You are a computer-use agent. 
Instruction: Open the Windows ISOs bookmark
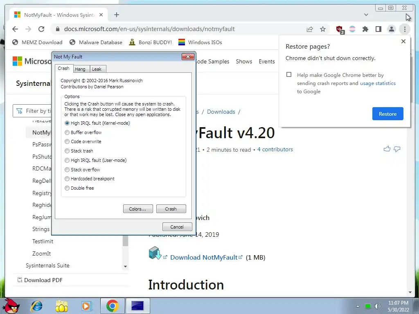pos(200,42)
